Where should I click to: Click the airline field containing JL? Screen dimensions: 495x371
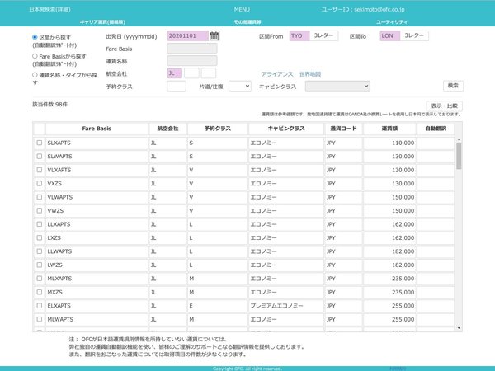175,73
